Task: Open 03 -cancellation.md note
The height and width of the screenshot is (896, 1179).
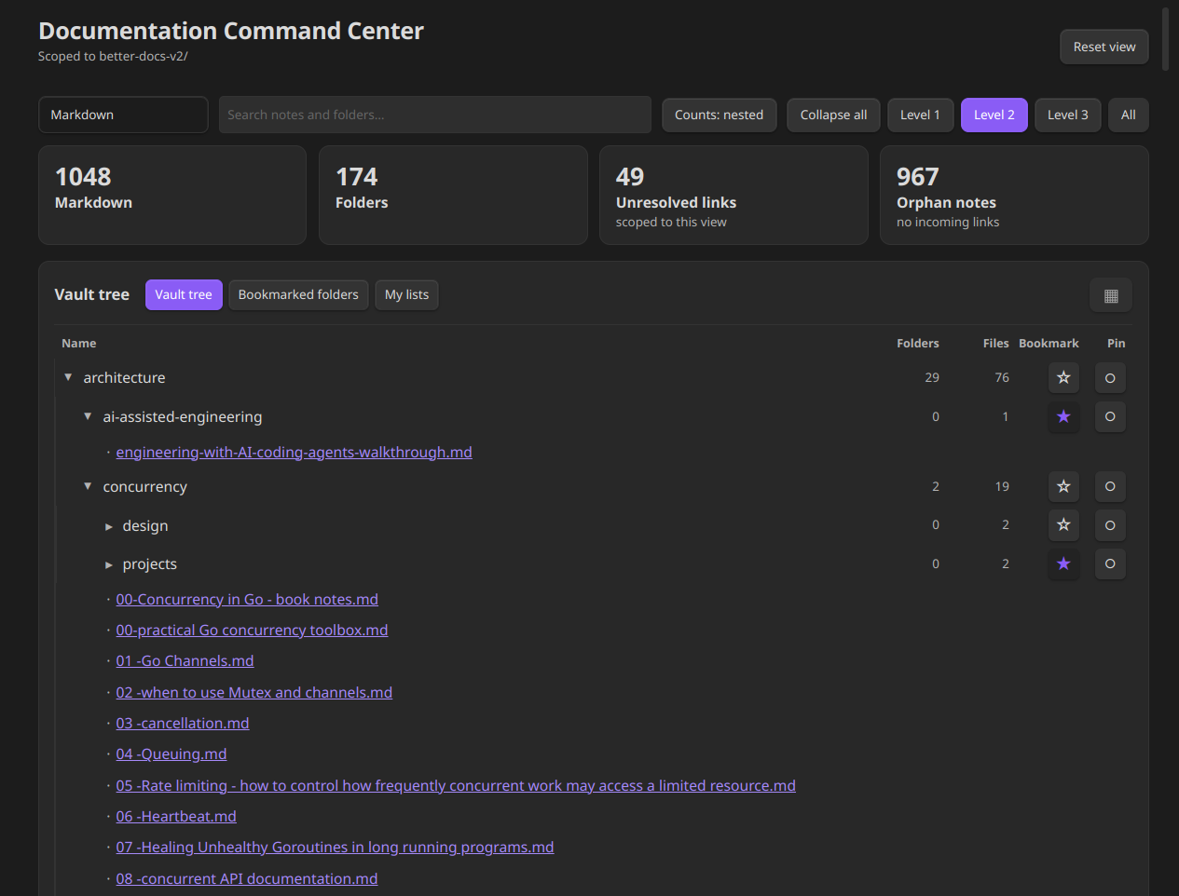Action: pos(183,723)
